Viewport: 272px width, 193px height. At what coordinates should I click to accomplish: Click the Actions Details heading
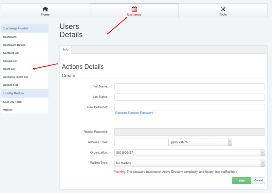tap(83, 67)
